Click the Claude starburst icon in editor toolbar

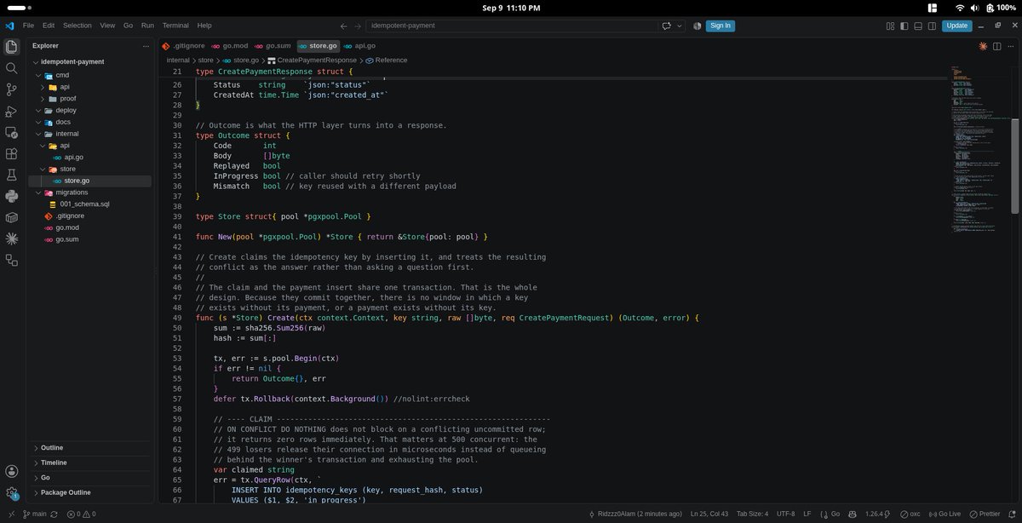(983, 46)
